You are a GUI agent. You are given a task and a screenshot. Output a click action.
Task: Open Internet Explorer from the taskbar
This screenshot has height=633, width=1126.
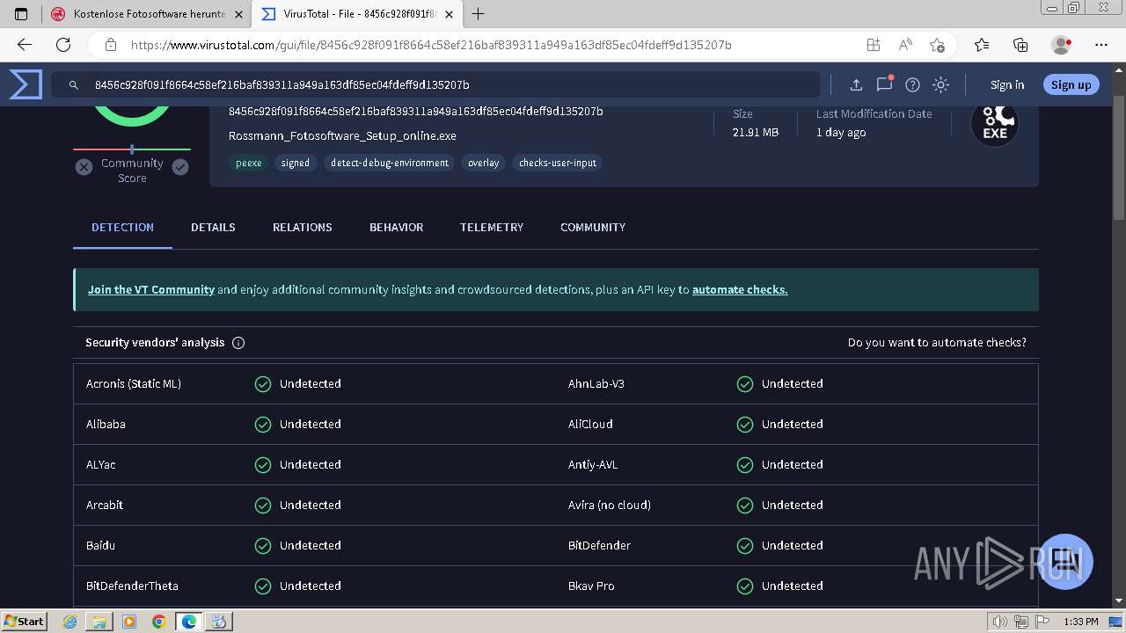coord(70,622)
